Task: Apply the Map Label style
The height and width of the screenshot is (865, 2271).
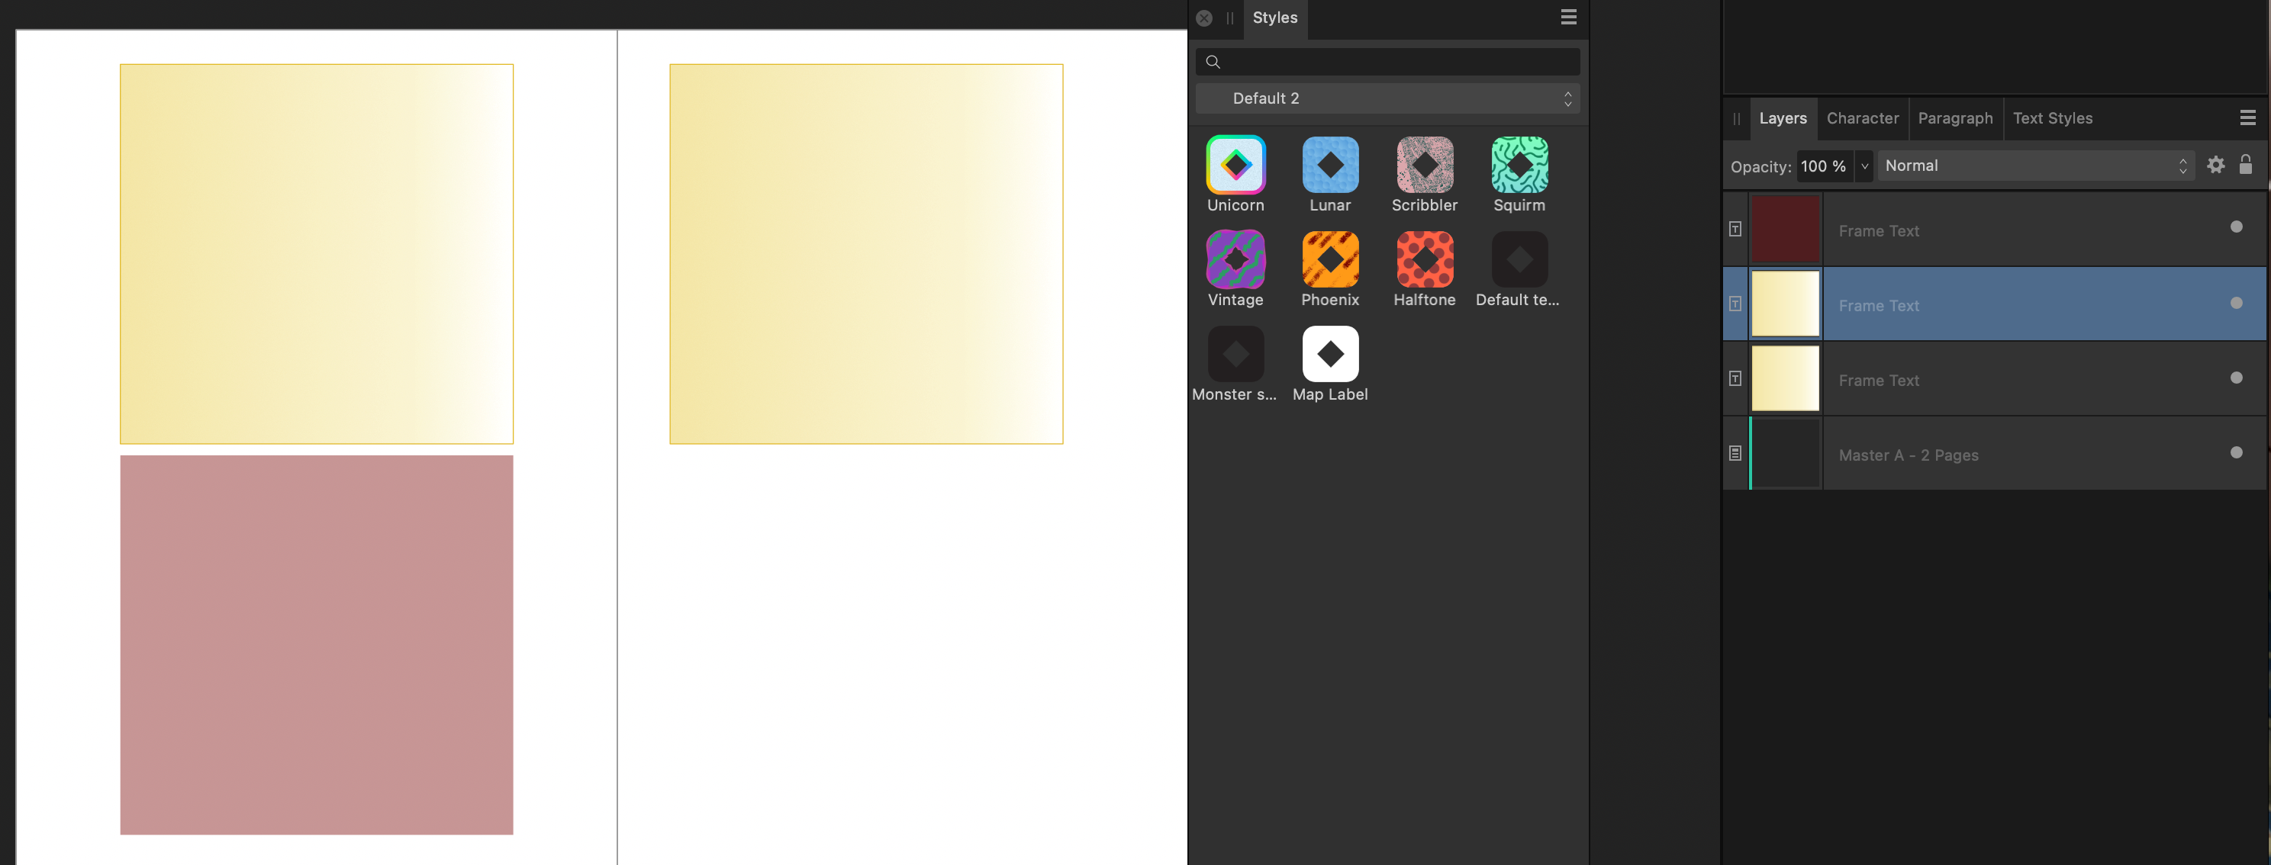Action: 1329,354
